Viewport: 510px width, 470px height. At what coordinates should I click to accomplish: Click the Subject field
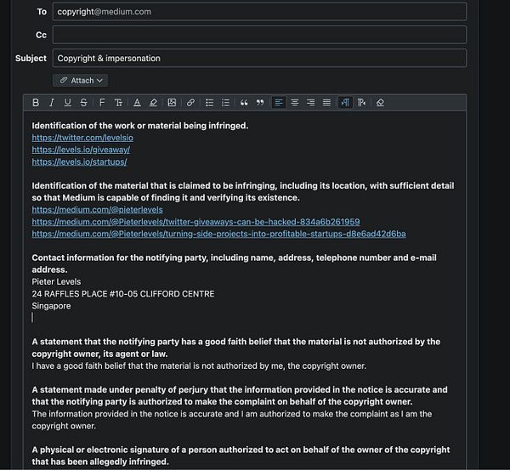[x=259, y=59]
